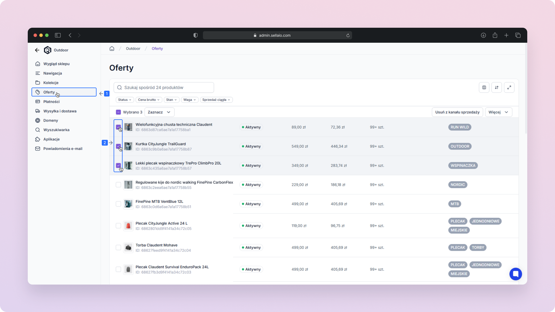Click Usuń z kanału sprzedaży button
The image size is (555, 312).
(457, 112)
